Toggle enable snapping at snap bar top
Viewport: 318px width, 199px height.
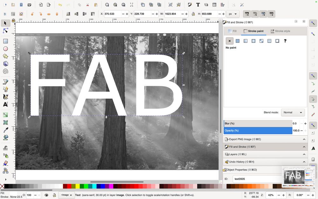pyautogui.click(x=313, y=23)
